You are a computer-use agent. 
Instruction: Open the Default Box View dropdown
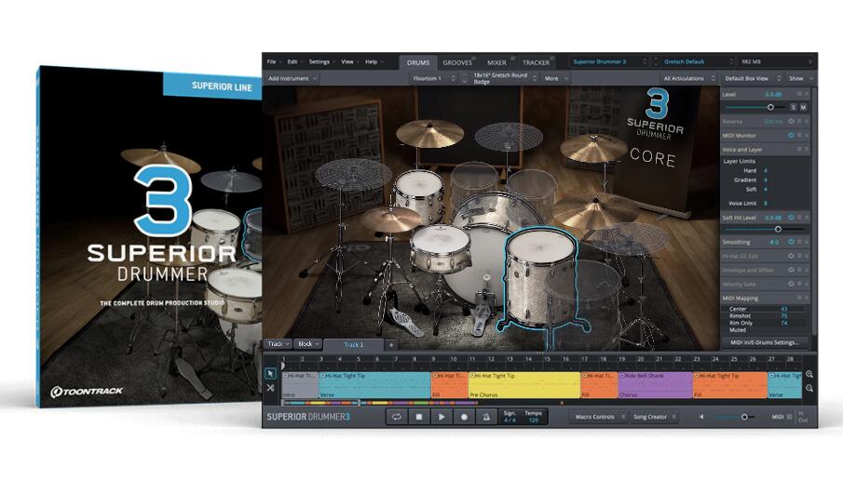(x=752, y=78)
